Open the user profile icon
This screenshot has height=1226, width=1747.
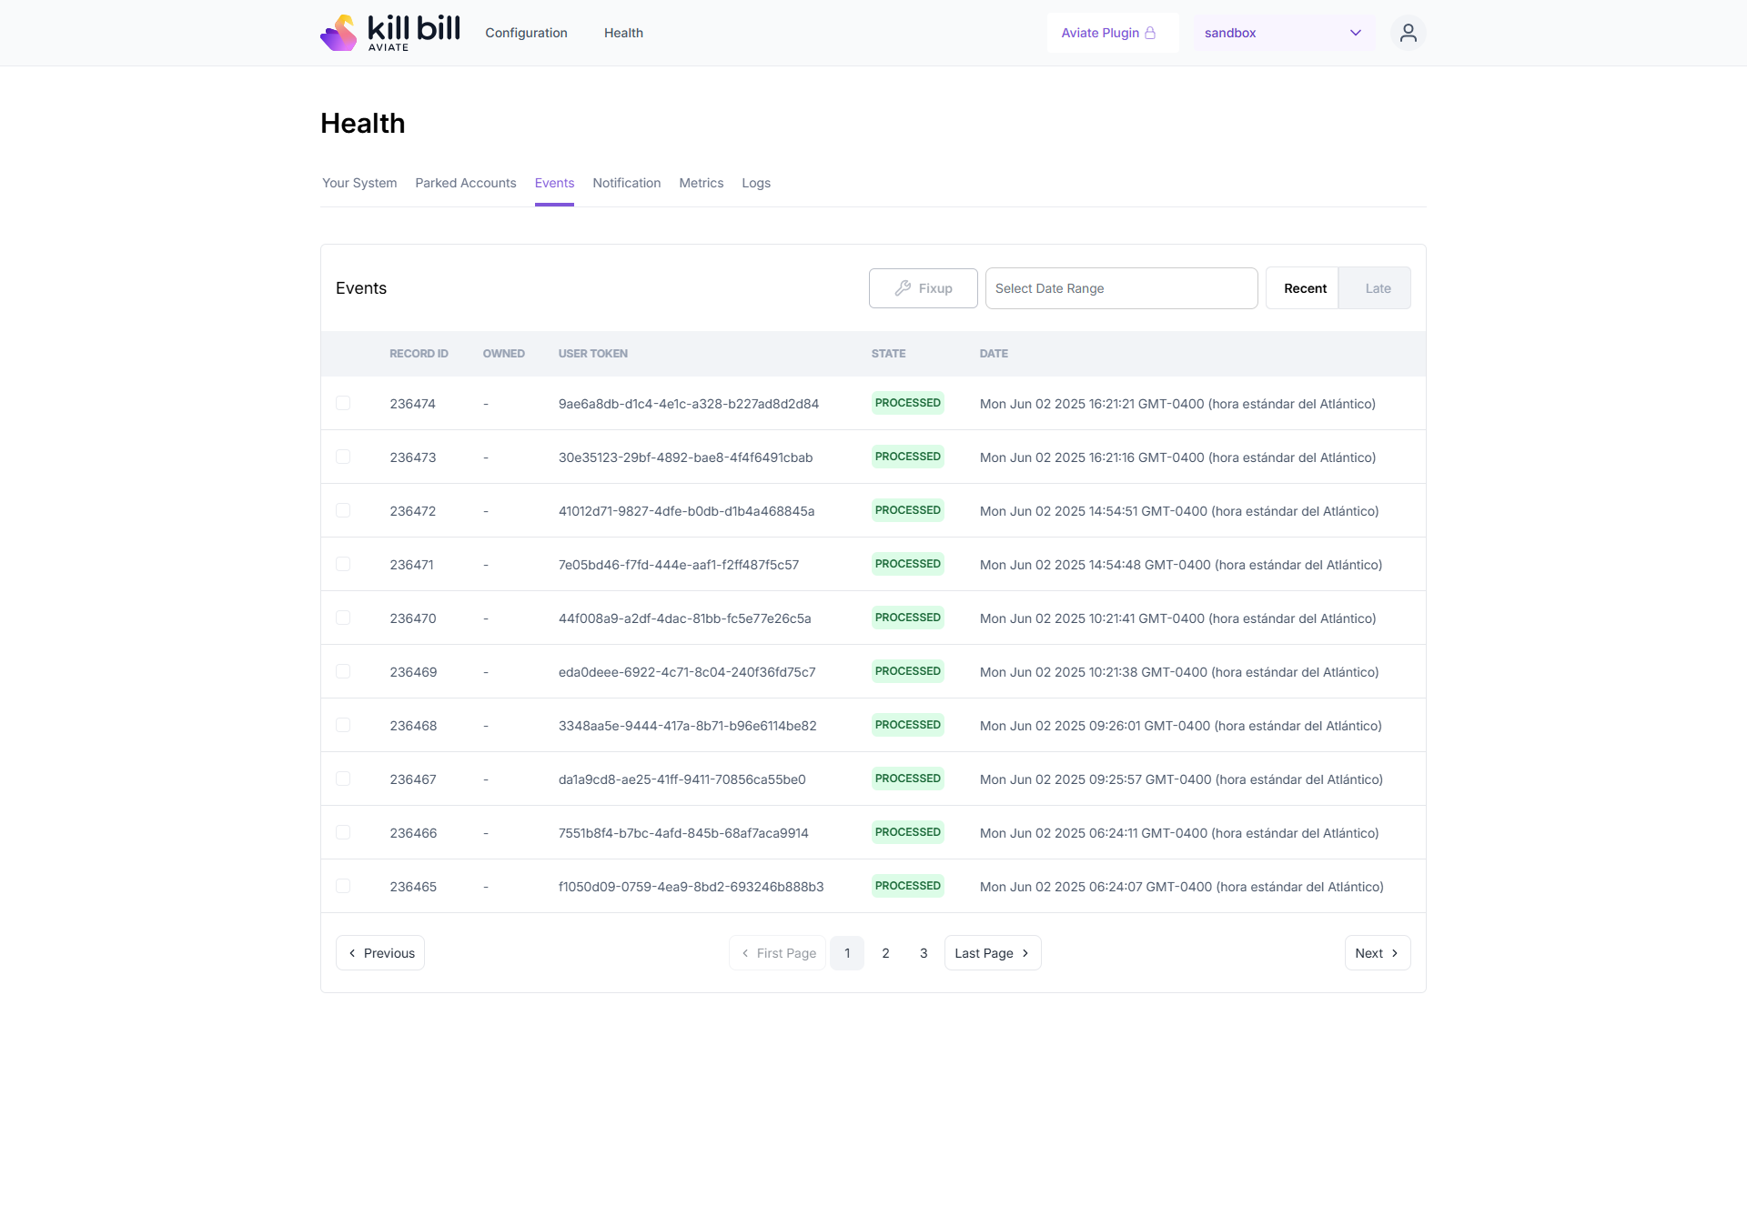pos(1408,33)
